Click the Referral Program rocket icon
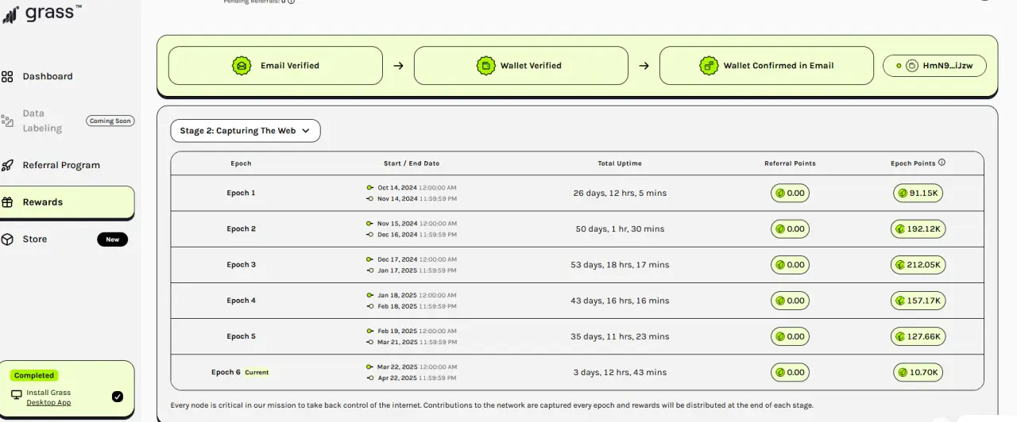 point(7,166)
